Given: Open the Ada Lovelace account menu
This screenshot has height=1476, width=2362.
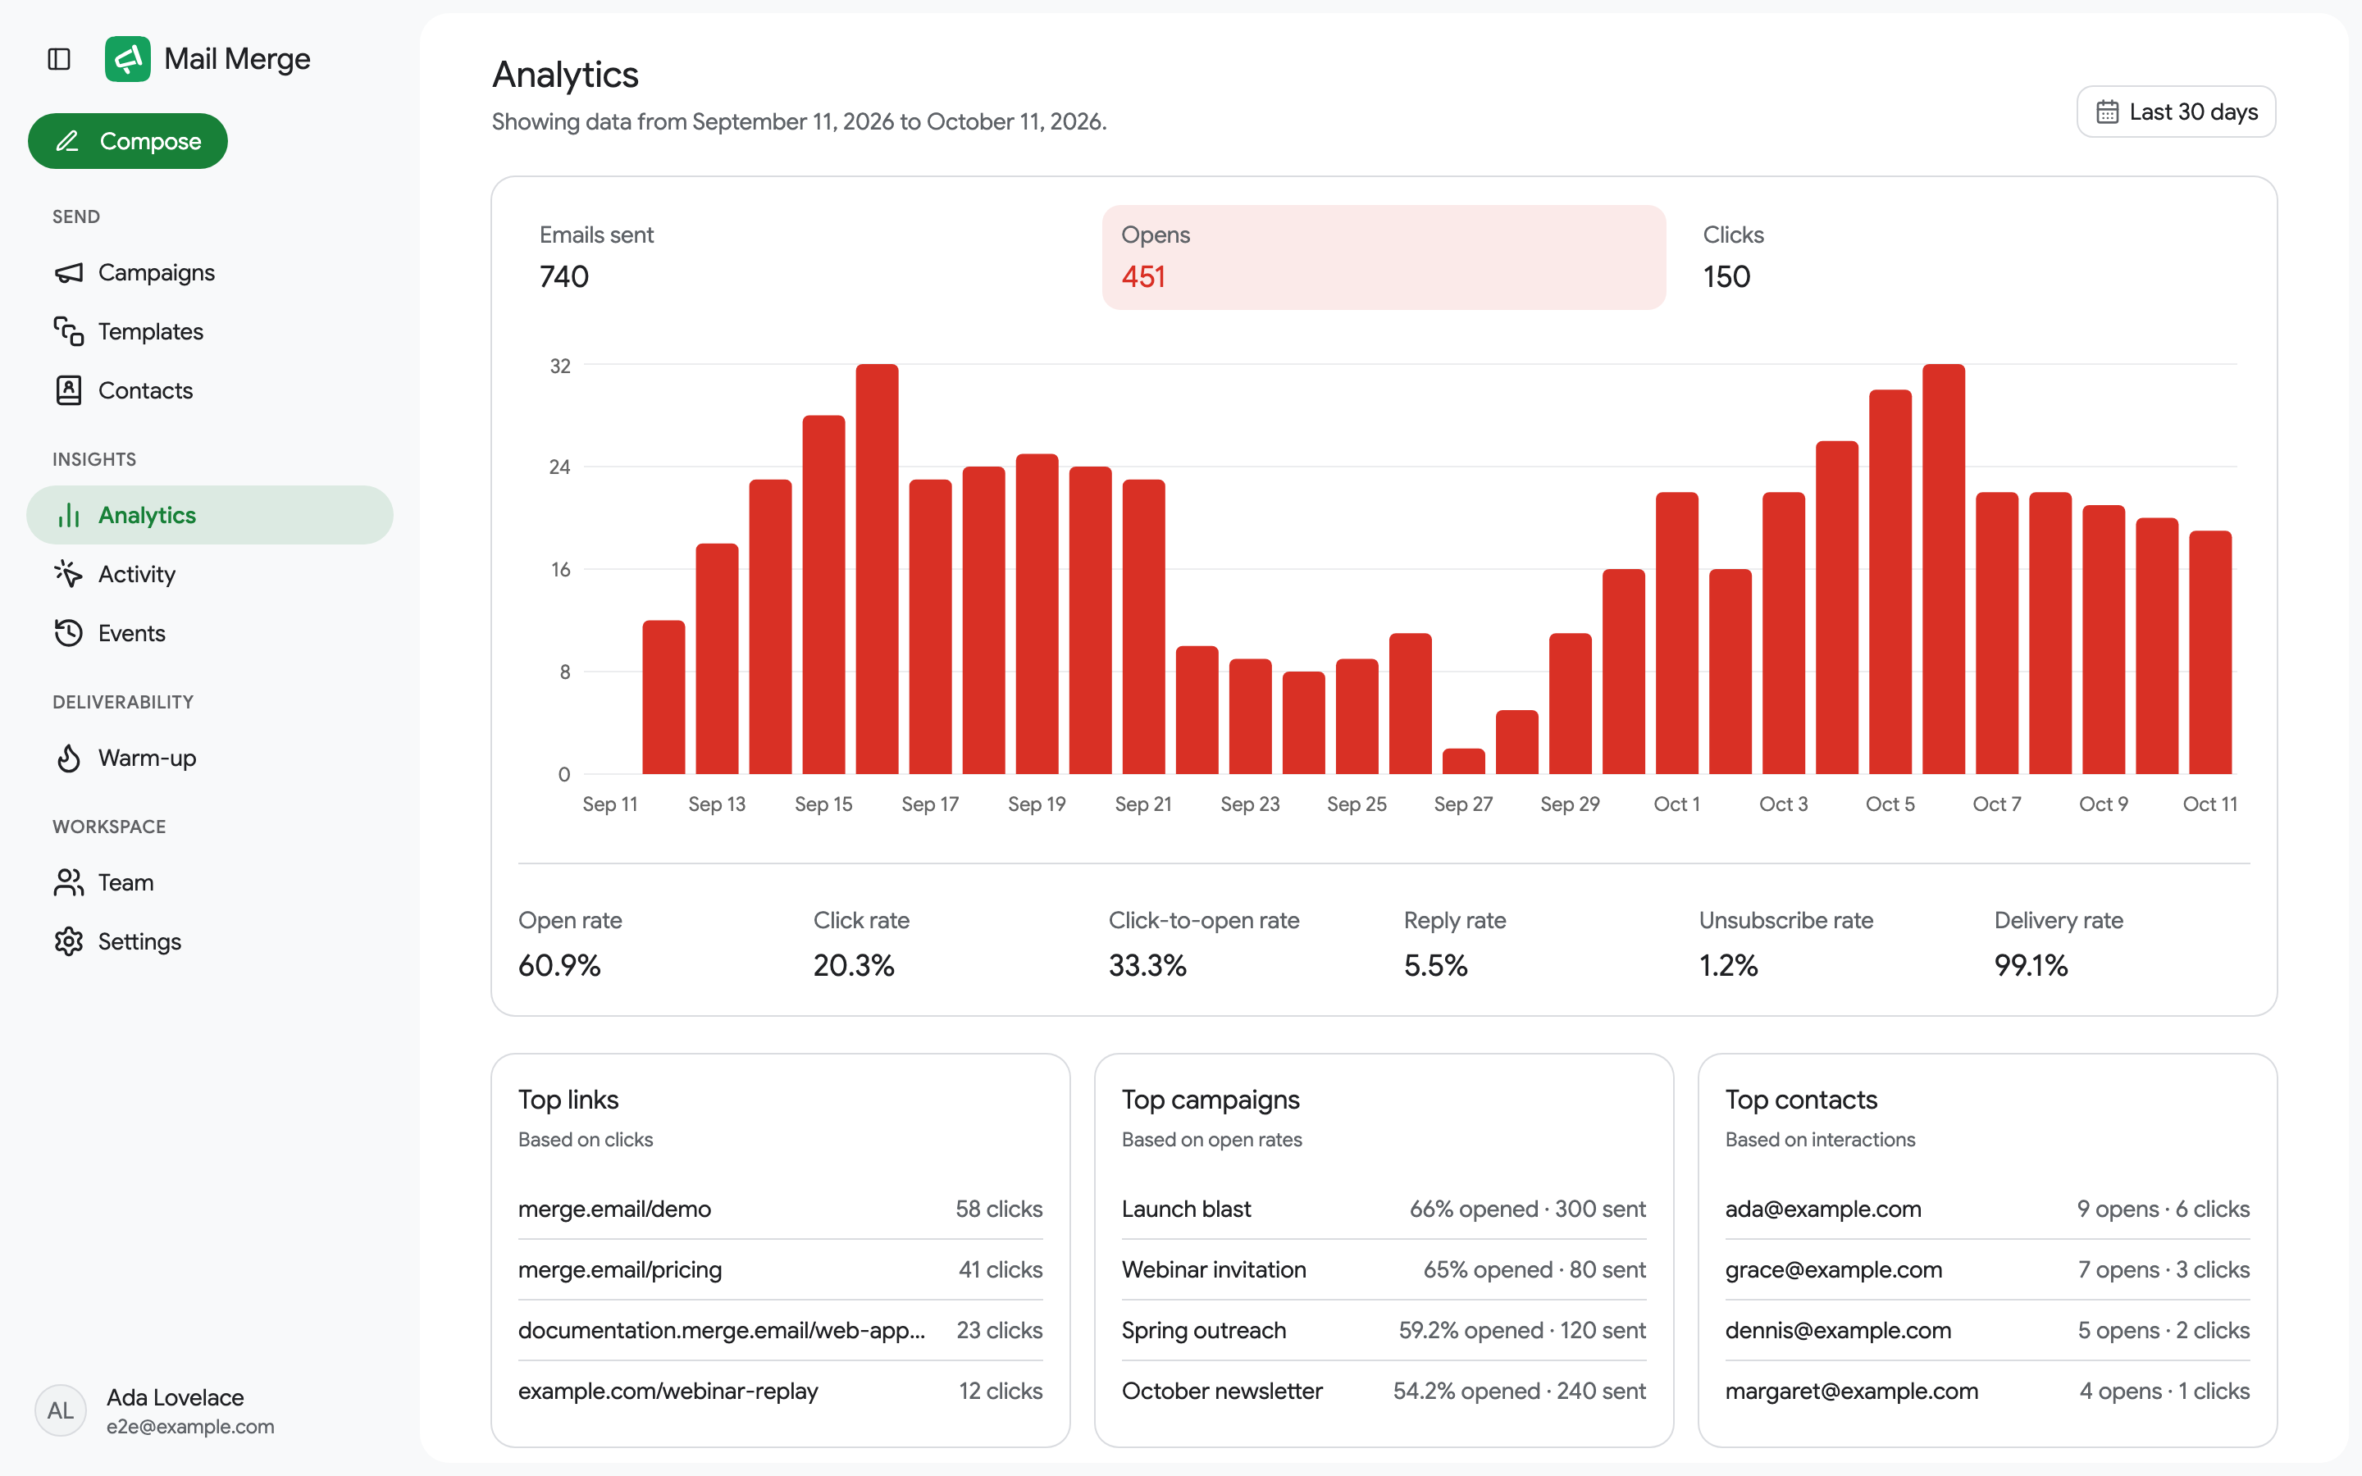Looking at the screenshot, I should (x=210, y=1410).
